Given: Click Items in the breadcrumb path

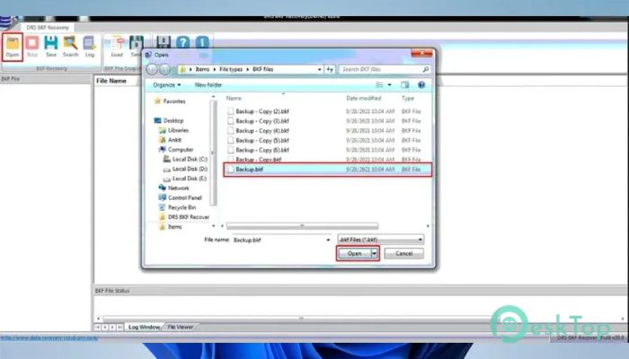Looking at the screenshot, I should click(202, 69).
